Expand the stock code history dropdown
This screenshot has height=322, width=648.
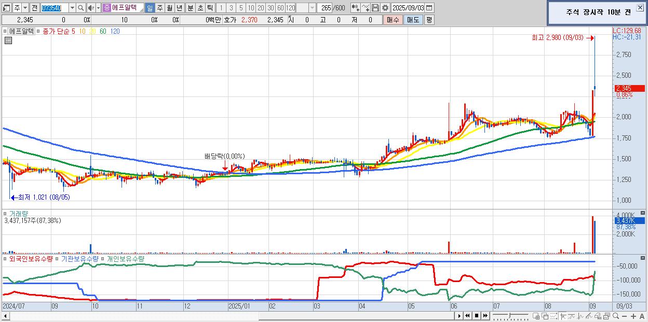click(72, 8)
